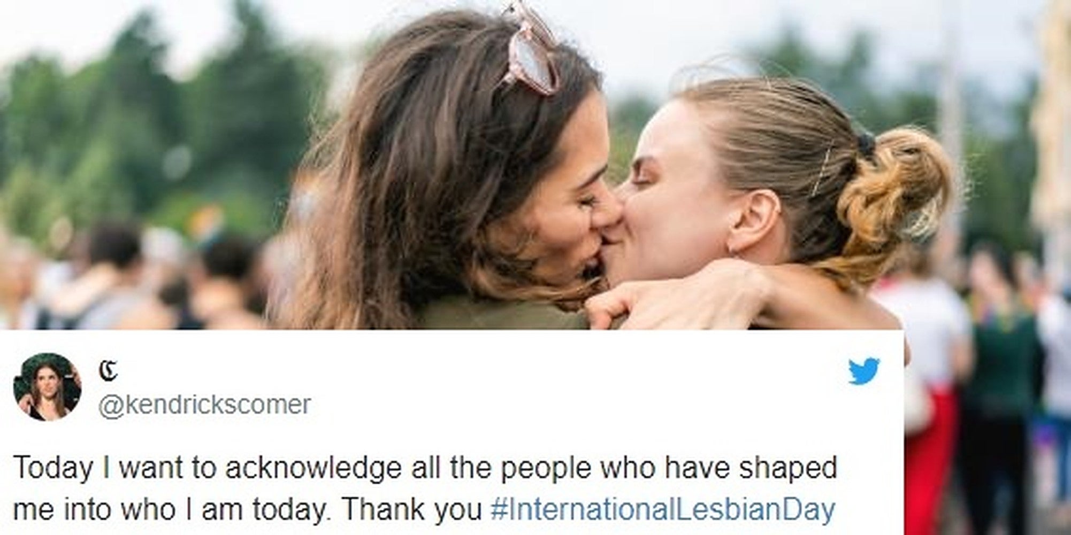The height and width of the screenshot is (535, 1071).
Task: Open the tweet author's profile avatar
Action: click(47, 386)
